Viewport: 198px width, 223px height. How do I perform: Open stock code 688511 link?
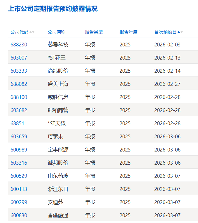pos(19,123)
